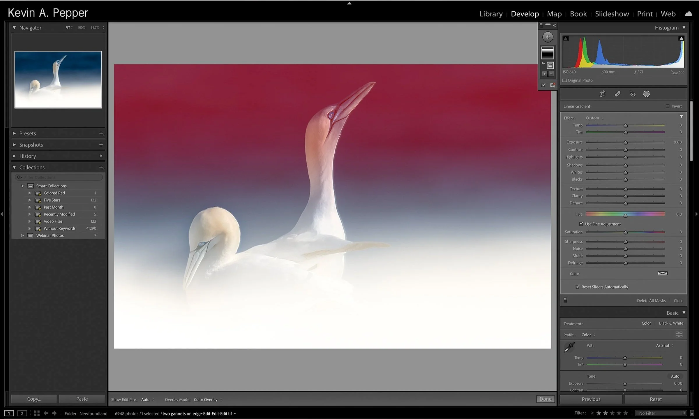Viewport: 699px width, 419px height.
Task: Click the Done button
Action: tap(545, 399)
